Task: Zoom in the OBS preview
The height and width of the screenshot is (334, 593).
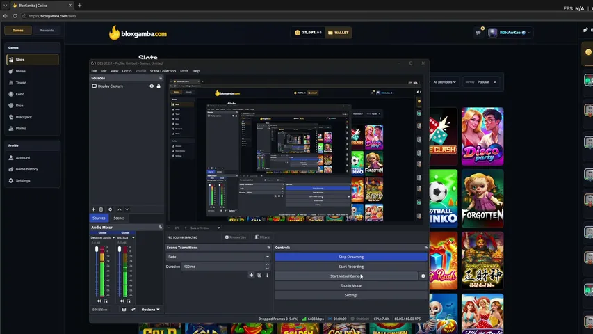Action: tap(186, 228)
